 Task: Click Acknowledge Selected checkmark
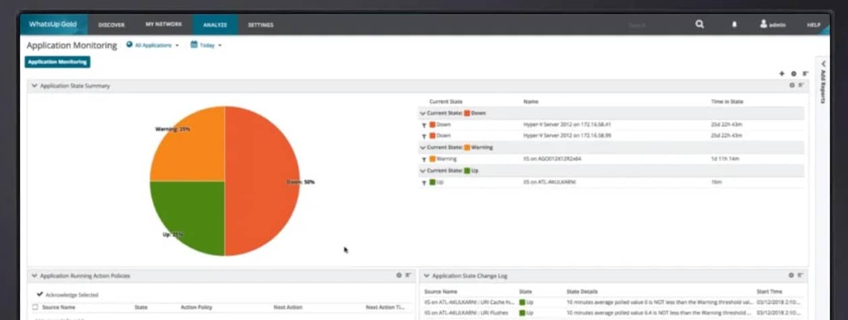coord(39,294)
